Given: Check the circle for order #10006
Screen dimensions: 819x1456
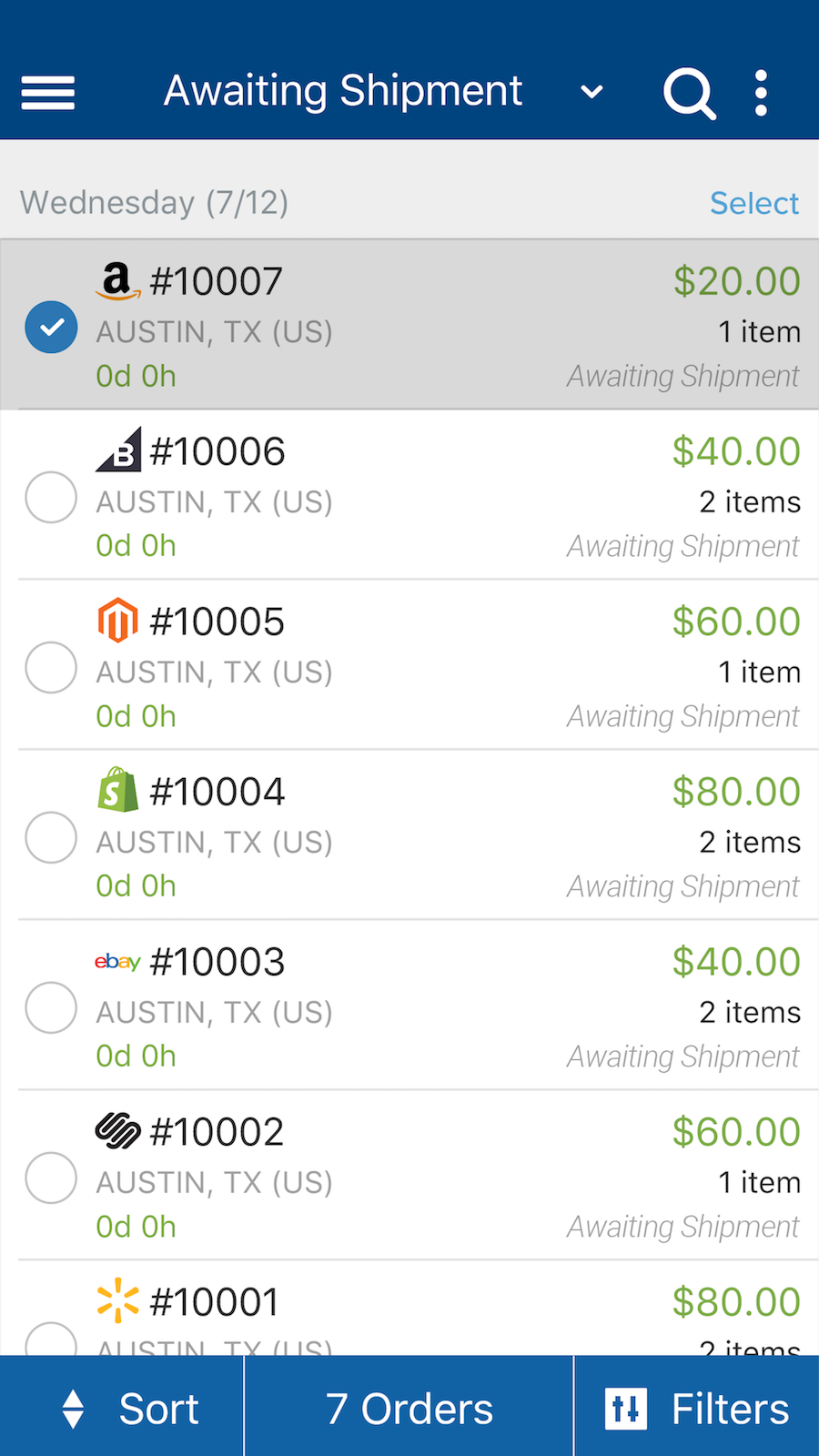Looking at the screenshot, I should 51,497.
